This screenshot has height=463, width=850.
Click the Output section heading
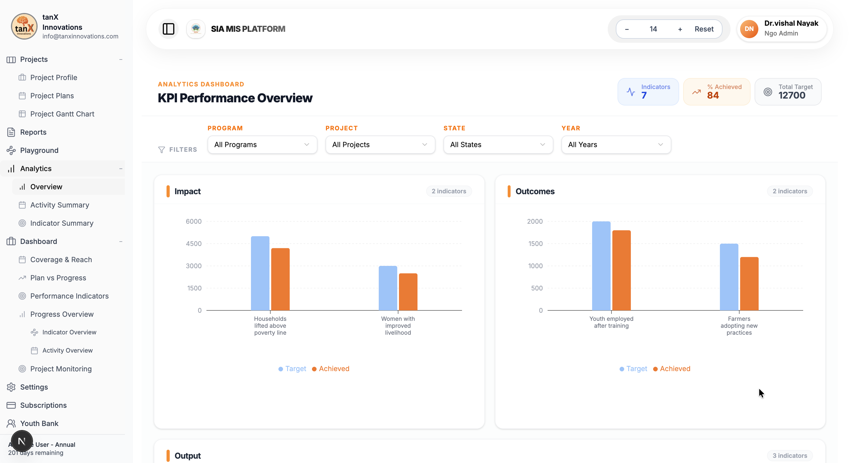(187, 456)
